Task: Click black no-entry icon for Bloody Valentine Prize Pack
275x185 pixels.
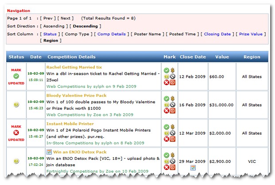Action: point(173,105)
